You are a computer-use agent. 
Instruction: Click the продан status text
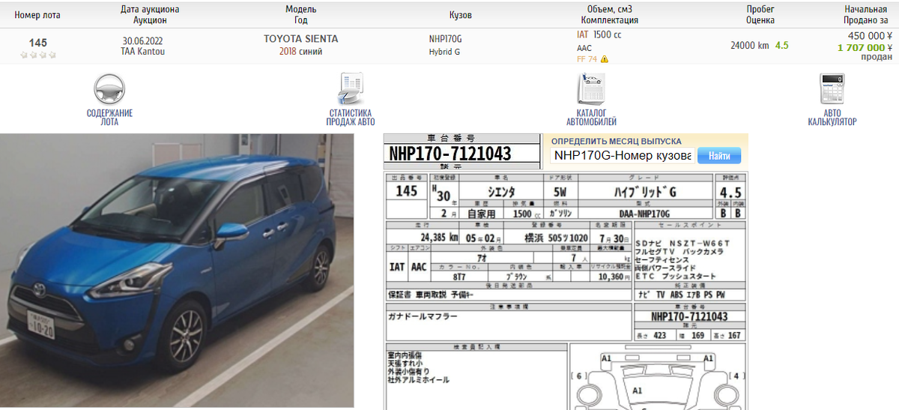pyautogui.click(x=877, y=57)
